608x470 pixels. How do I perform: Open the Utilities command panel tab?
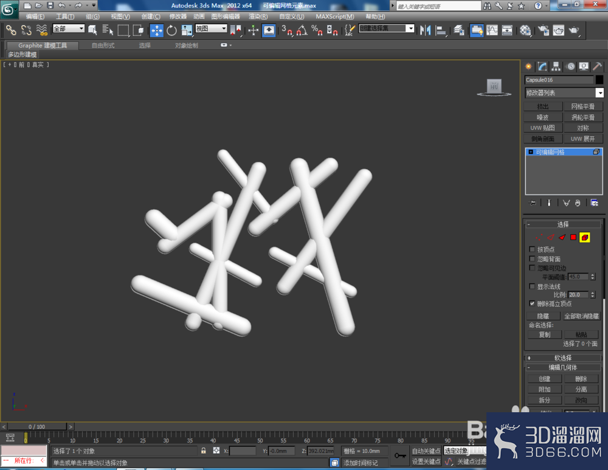pos(598,66)
